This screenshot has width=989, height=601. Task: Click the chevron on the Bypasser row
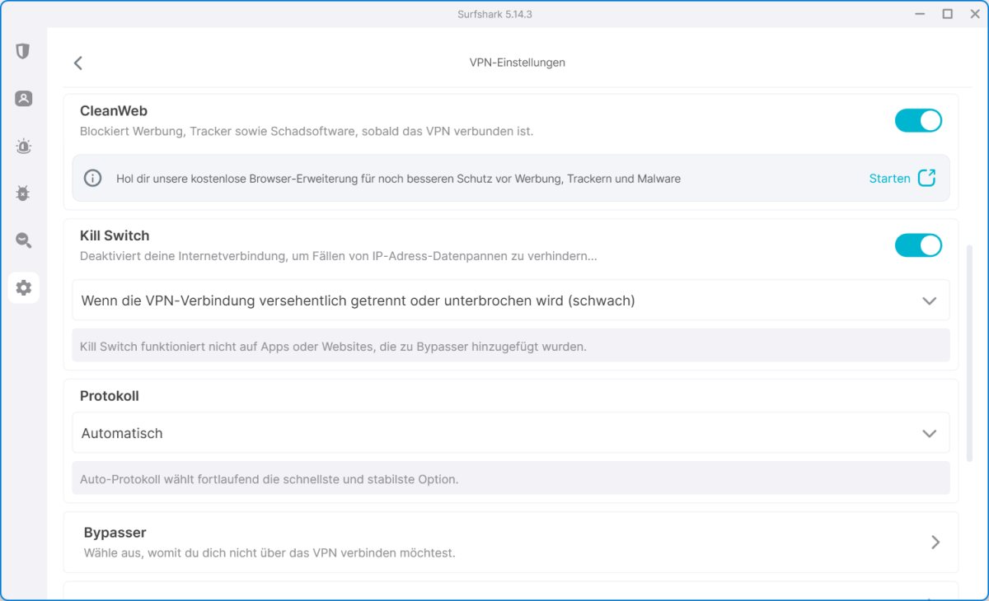(x=935, y=542)
